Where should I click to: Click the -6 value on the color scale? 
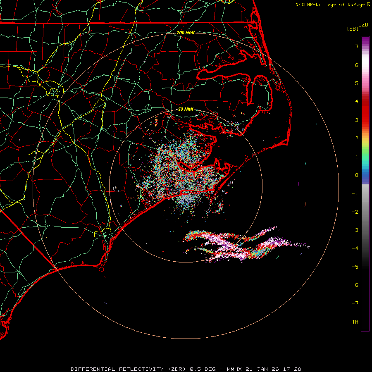point(355,285)
